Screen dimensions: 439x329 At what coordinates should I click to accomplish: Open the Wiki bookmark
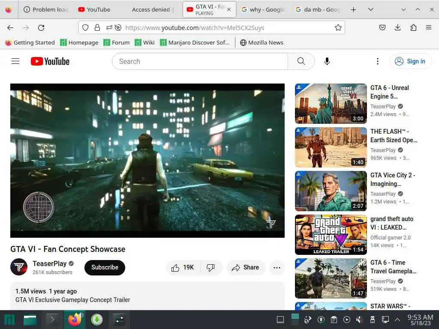(x=144, y=42)
